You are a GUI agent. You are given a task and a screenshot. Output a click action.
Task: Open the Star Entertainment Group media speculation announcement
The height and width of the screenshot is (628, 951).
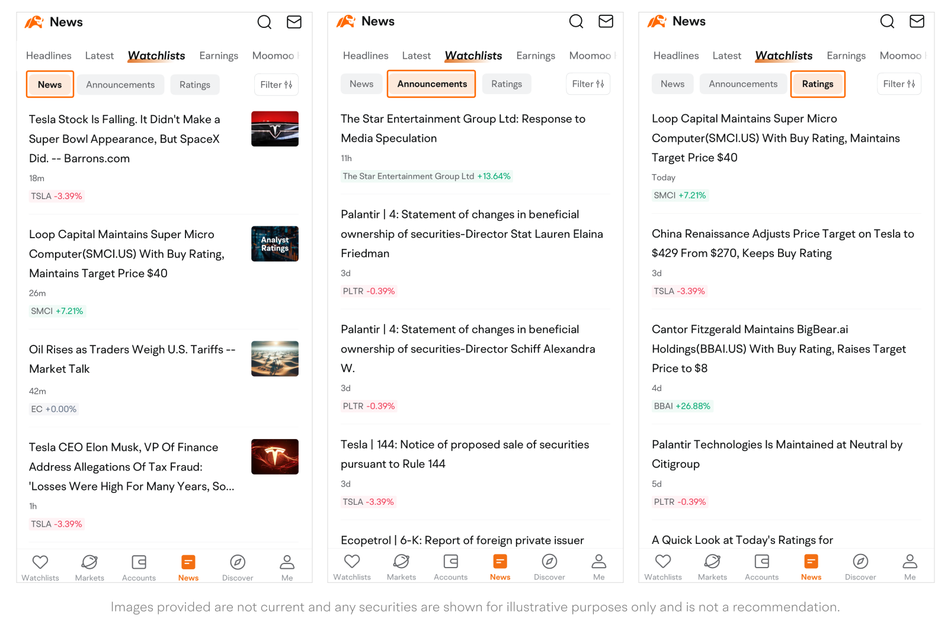pyautogui.click(x=462, y=129)
